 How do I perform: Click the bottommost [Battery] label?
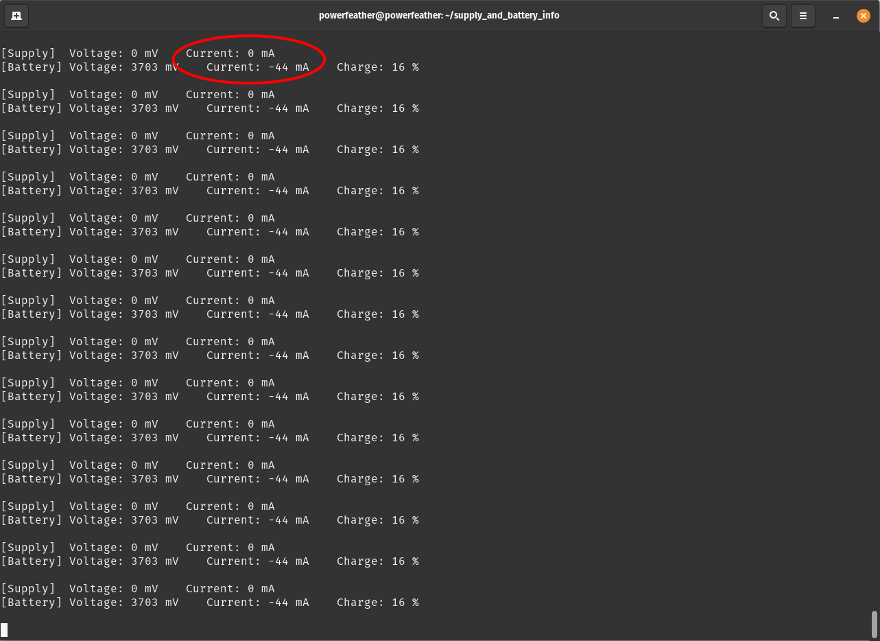31,603
